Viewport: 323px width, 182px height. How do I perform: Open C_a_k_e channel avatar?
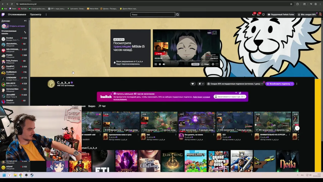[x=51, y=84]
